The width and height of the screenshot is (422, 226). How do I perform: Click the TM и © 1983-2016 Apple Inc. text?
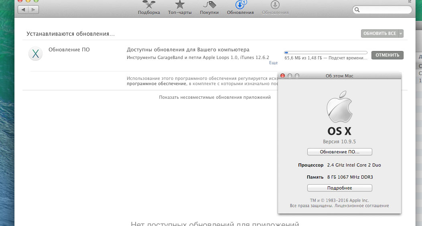[x=339, y=200]
